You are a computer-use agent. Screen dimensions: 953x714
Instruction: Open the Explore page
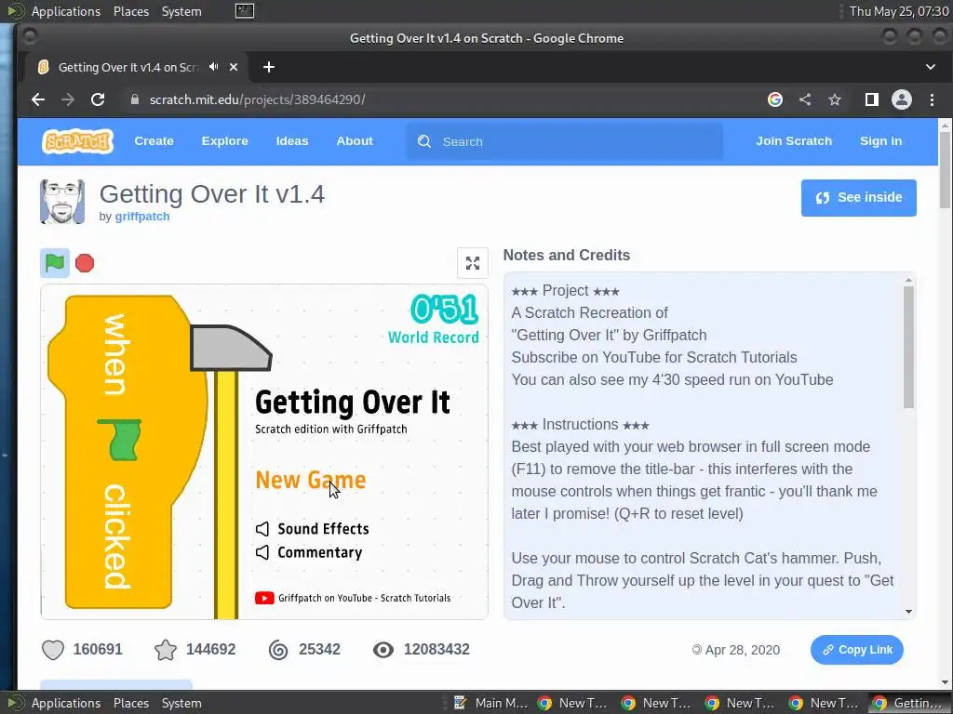pos(225,141)
